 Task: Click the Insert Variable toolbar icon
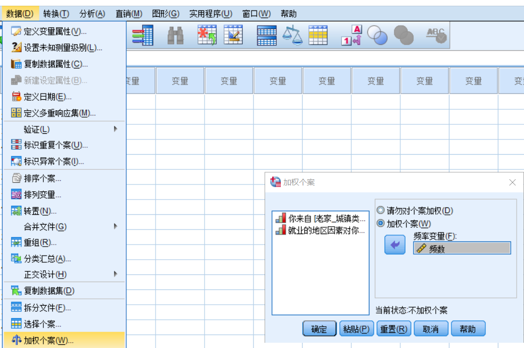click(233, 35)
